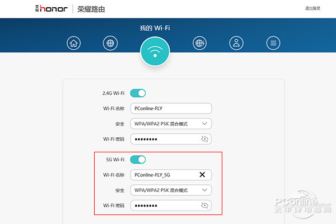Click the 2.4G Wi-Fi password field

pos(171,139)
